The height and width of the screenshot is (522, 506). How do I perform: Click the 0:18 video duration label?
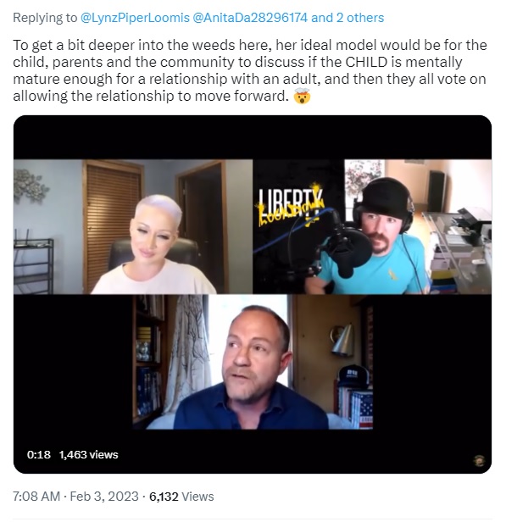39,454
